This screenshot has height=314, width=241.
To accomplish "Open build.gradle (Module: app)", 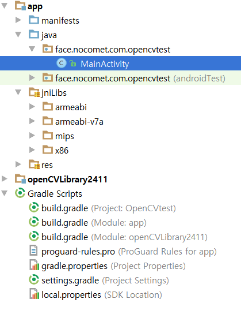I will (x=94, y=223).
